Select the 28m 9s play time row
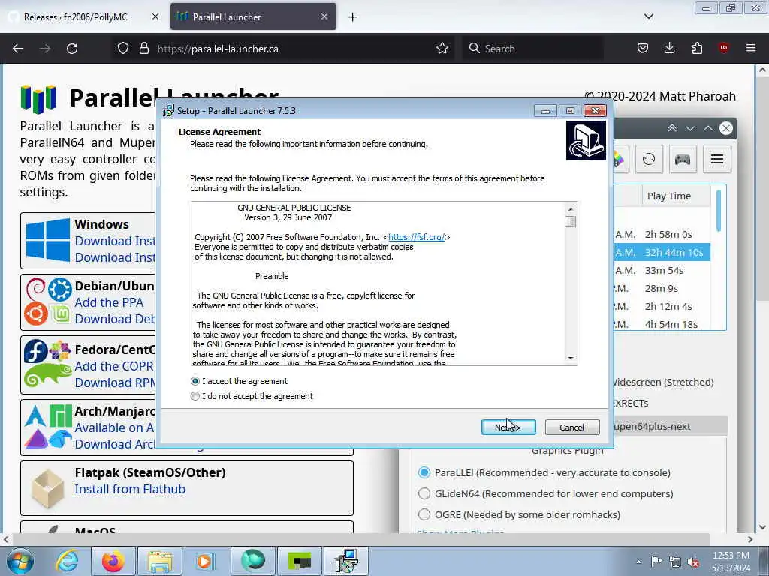Image resolution: width=769 pixels, height=576 pixels. coord(662,289)
